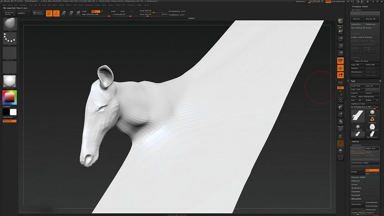Enable Control Painting
Screen dimensions: 384x216
pos(365,37)
